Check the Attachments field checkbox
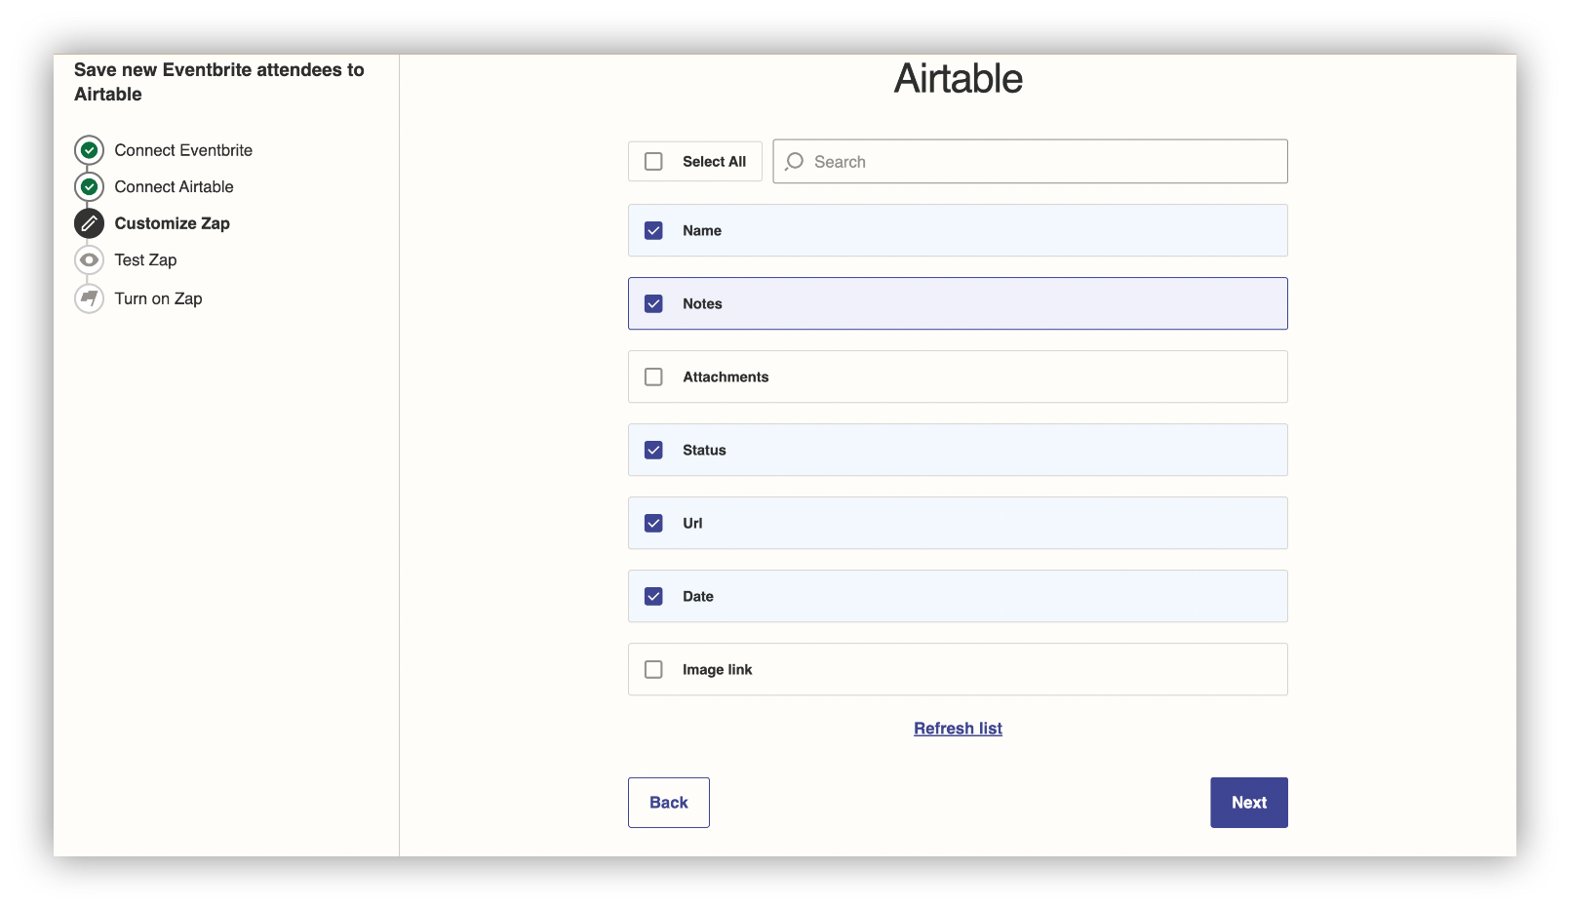 point(653,376)
